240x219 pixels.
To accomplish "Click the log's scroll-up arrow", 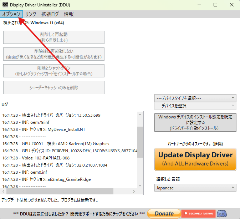I will point(140,114).
